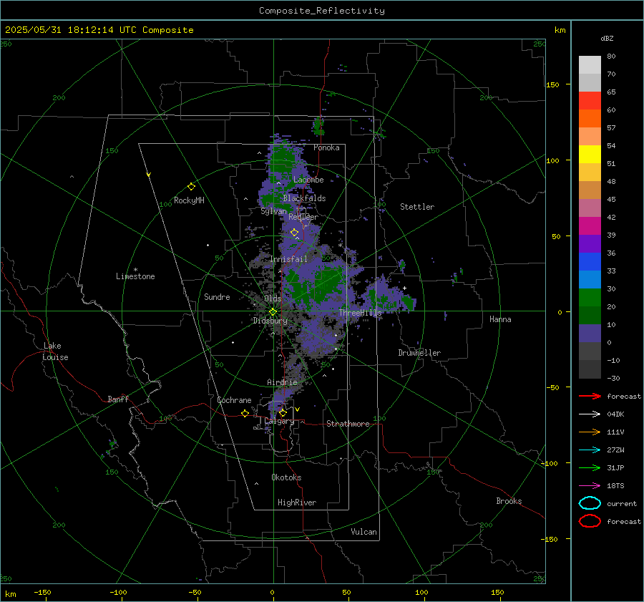This screenshot has height=602, width=644.
Task: Click the cyan 27ZW arrow in legend
Action: (x=590, y=450)
